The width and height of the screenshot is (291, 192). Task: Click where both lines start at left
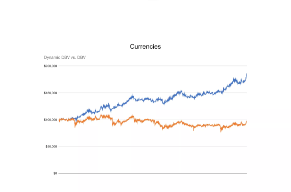(60, 120)
